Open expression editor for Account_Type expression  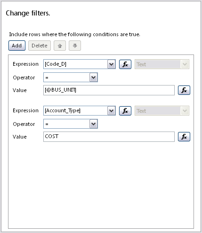125,111
